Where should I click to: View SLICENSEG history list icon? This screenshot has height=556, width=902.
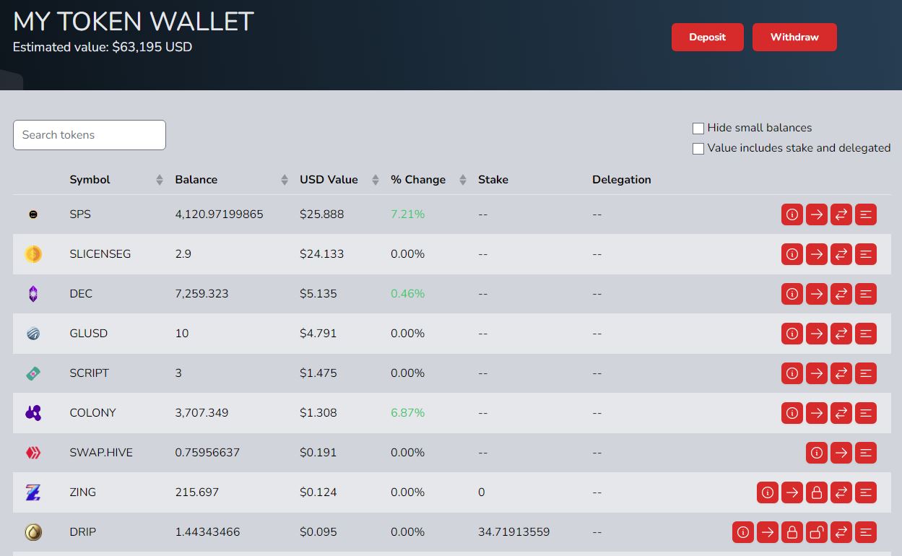tap(866, 254)
